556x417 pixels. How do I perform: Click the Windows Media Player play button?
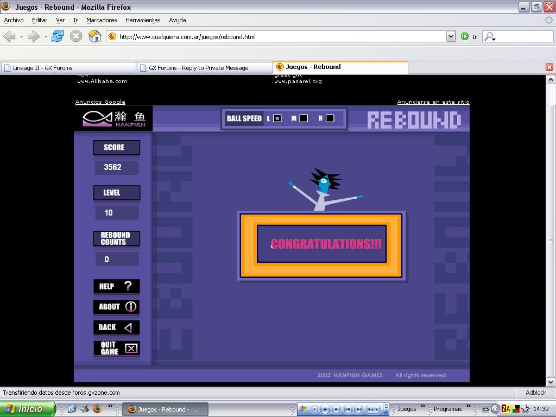pos(325,409)
